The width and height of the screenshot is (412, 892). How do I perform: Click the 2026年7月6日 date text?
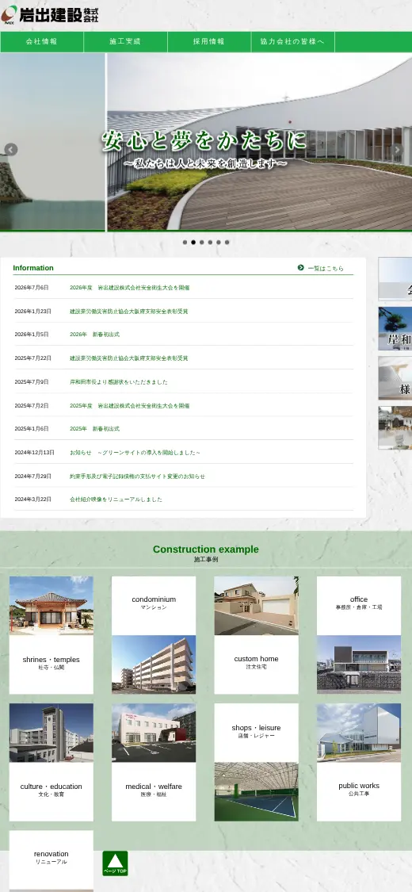click(x=31, y=288)
